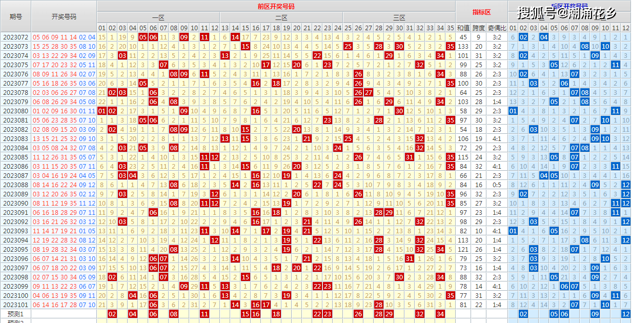Select back-zone cell 12 in the 预测1 row
Image resolution: width=632 pixels, height=323 pixels.
[x=626, y=314]
